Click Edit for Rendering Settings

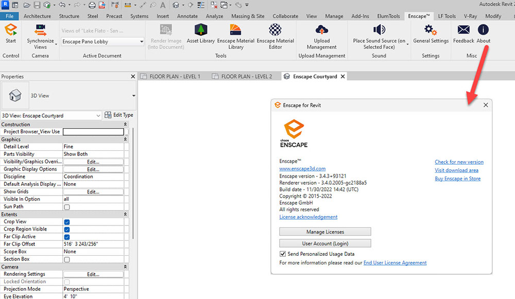93,274
